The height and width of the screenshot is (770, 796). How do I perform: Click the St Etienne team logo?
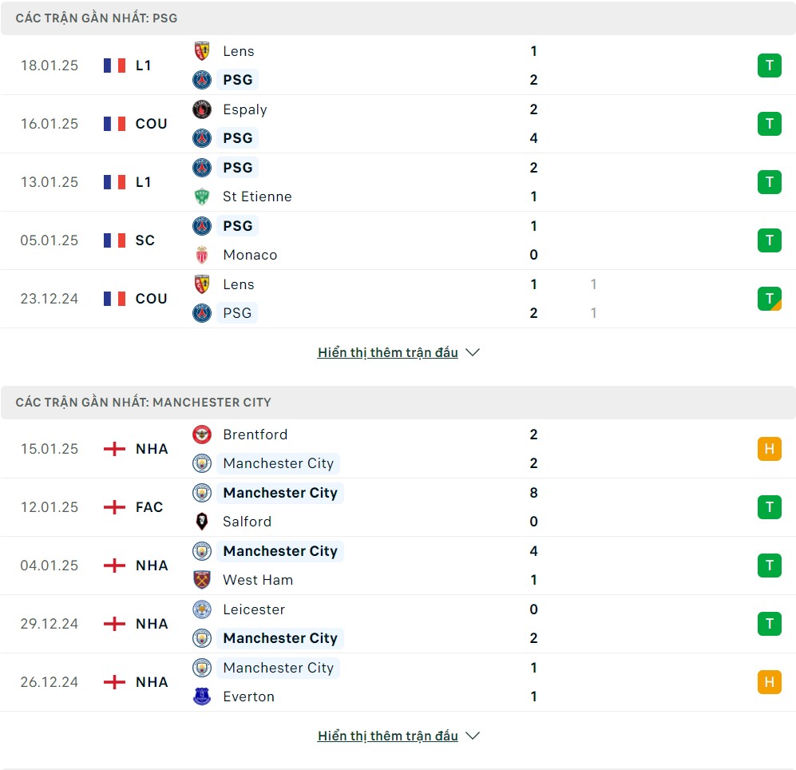202,196
